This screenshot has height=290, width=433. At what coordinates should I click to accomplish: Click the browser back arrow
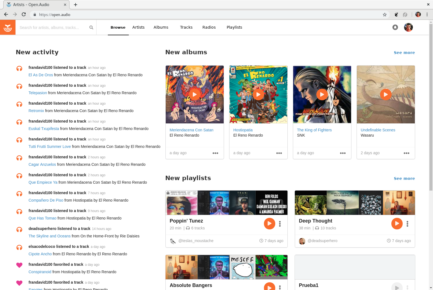6,15
